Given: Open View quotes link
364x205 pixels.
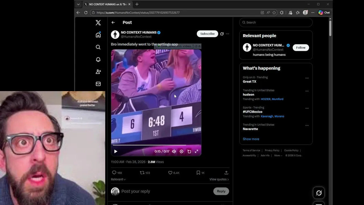Looking at the screenshot, I should pos(219,179).
